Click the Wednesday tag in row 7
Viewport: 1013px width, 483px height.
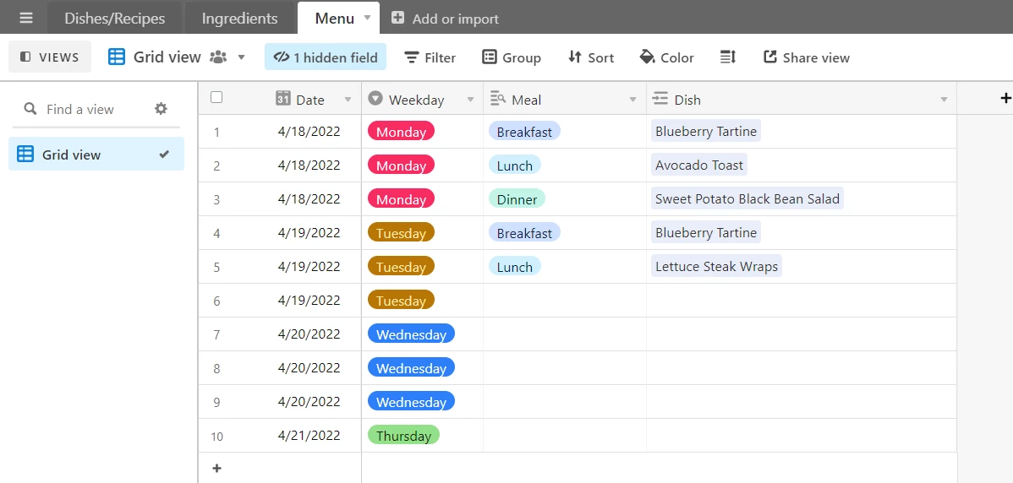point(412,334)
